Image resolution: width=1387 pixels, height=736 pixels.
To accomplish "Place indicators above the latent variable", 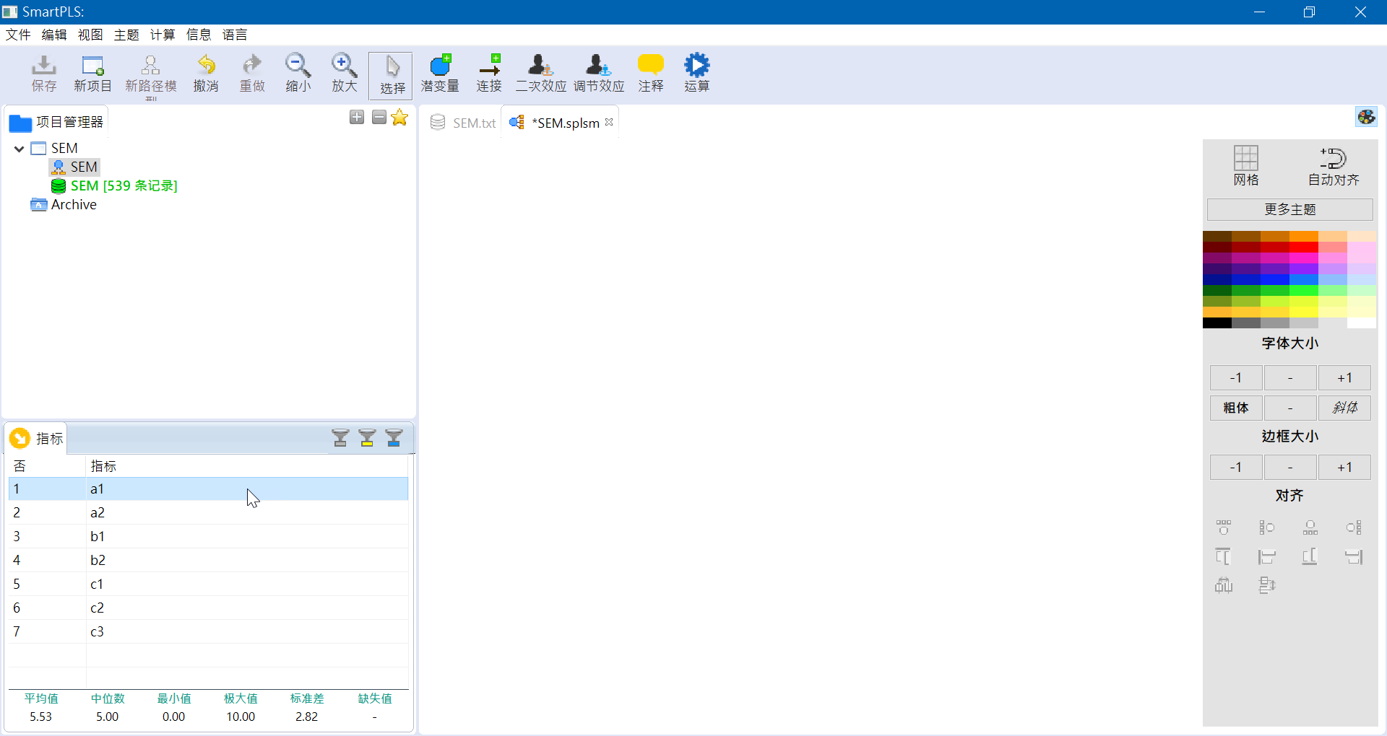I will pos(1224,527).
